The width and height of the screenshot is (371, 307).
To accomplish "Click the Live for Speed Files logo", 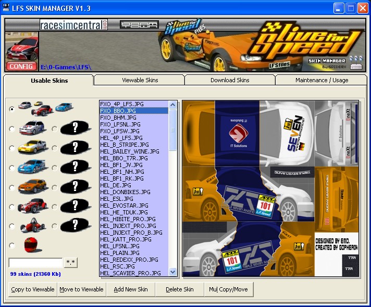I will tap(185, 28).
